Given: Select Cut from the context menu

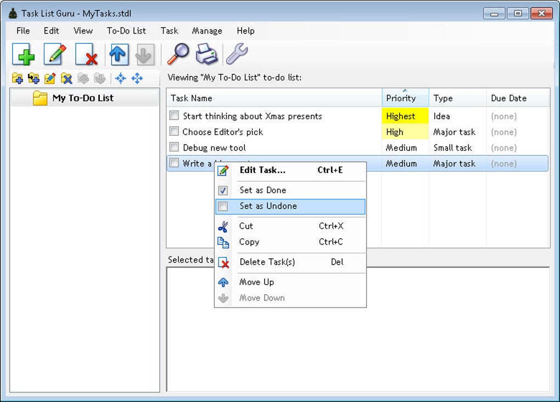Looking at the screenshot, I should coord(290,227).
